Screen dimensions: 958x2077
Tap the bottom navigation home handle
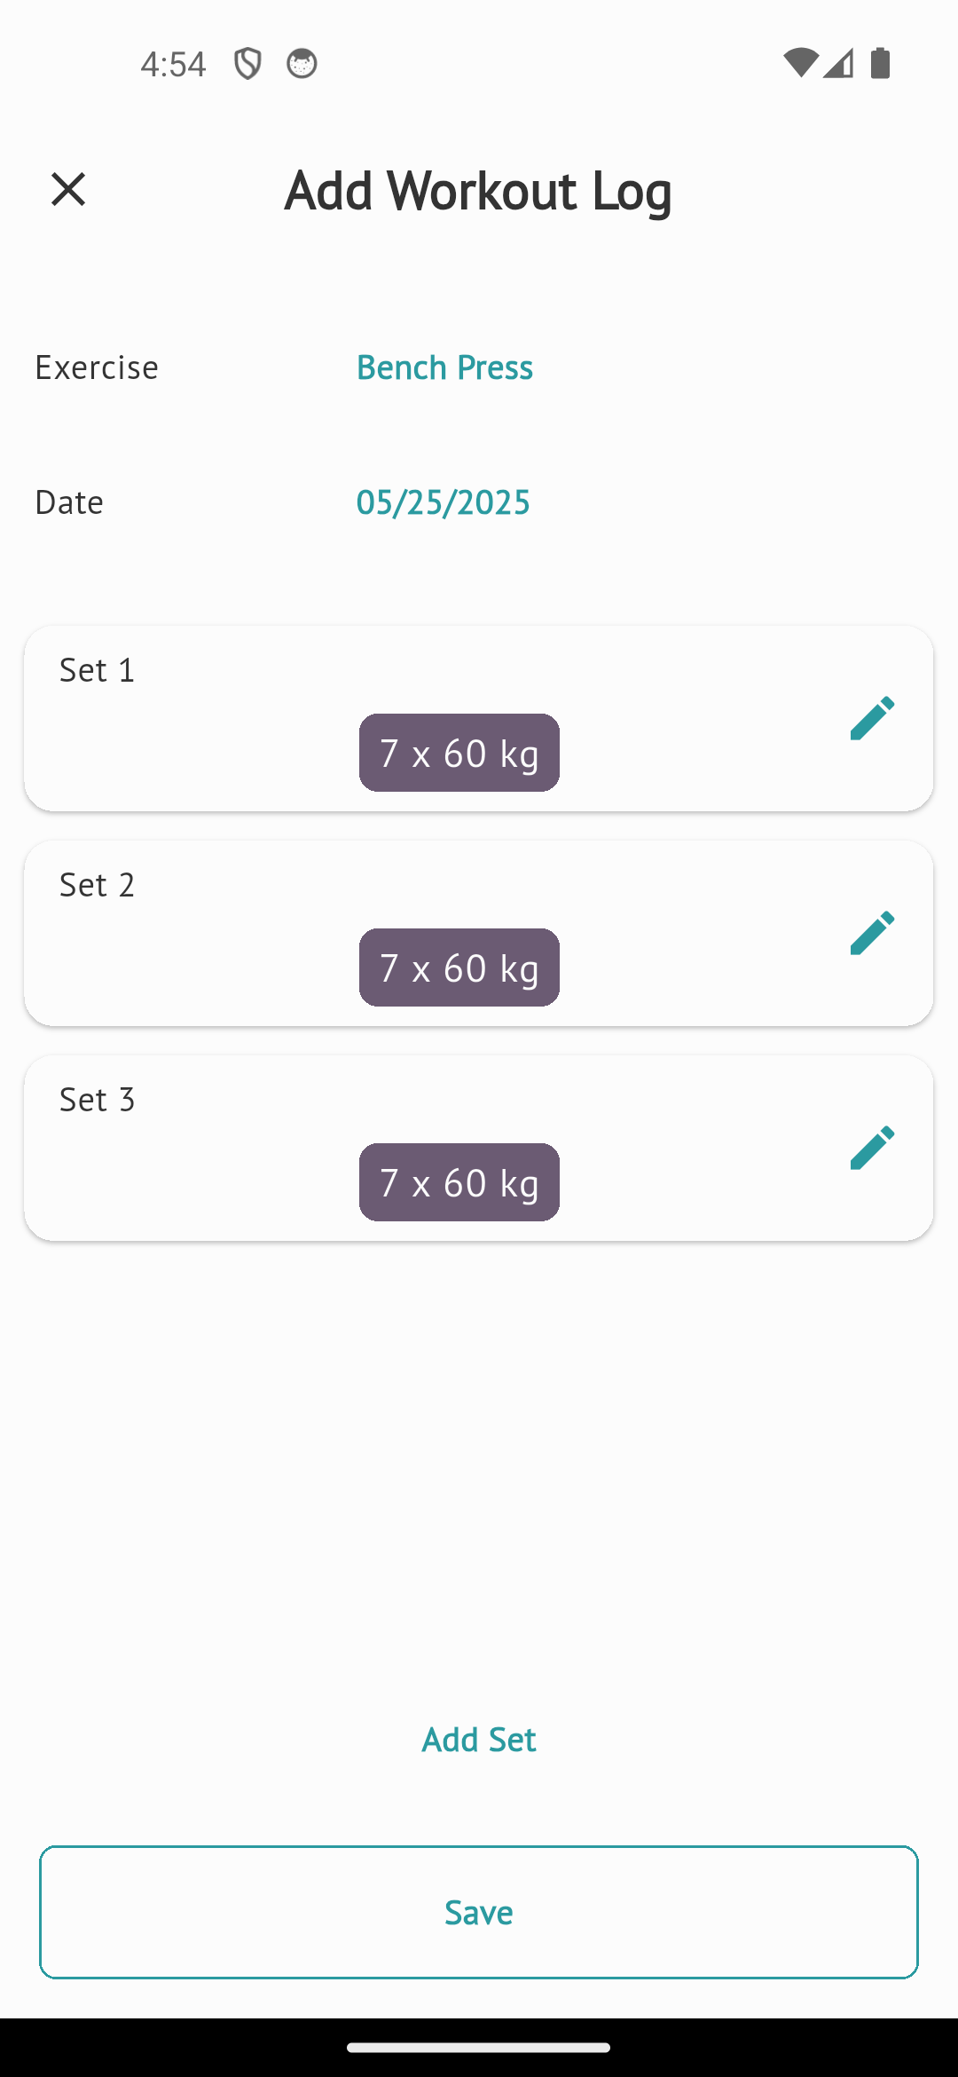click(479, 2048)
